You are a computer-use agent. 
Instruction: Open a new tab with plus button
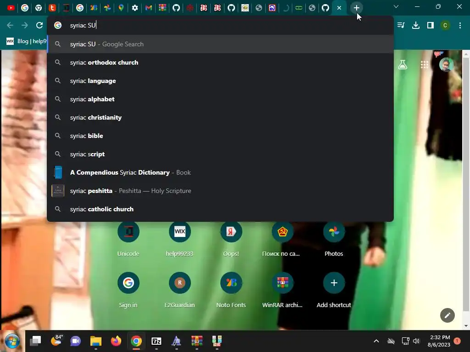pyautogui.click(x=356, y=8)
